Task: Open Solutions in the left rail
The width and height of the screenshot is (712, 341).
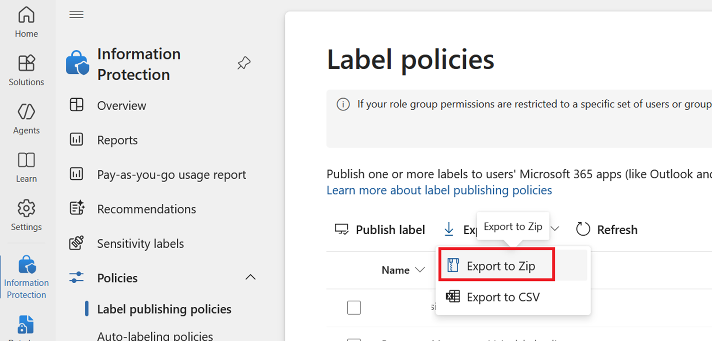Action: coord(26,70)
